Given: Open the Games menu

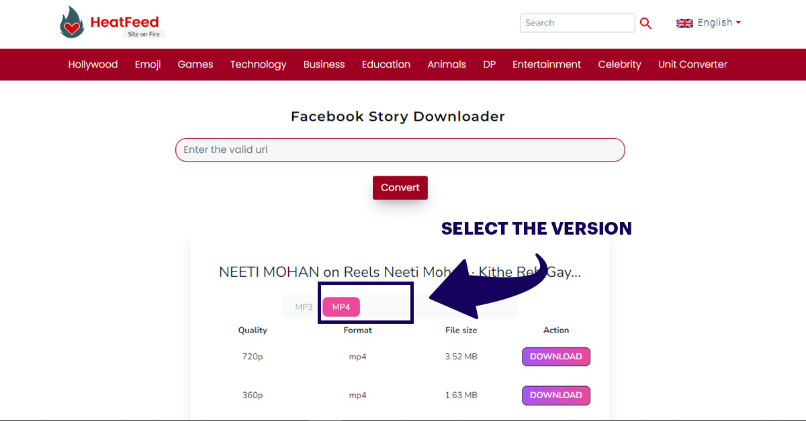Looking at the screenshot, I should [x=195, y=64].
